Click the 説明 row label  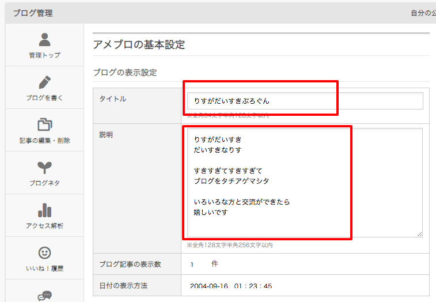pos(106,135)
